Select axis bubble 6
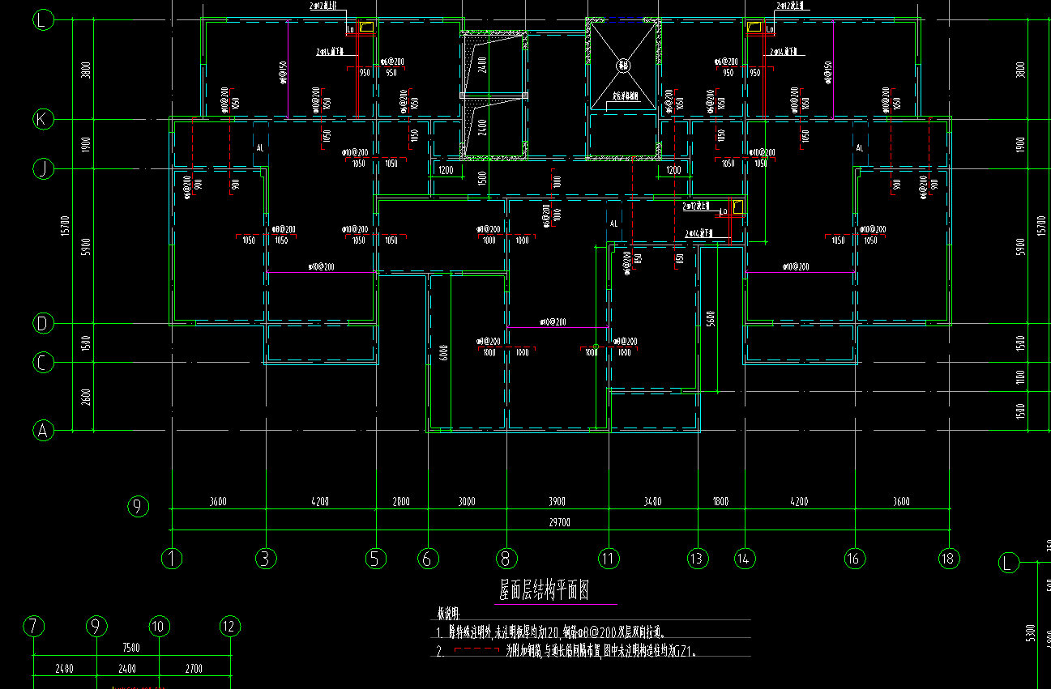This screenshot has height=689, width=1051. coord(428,558)
